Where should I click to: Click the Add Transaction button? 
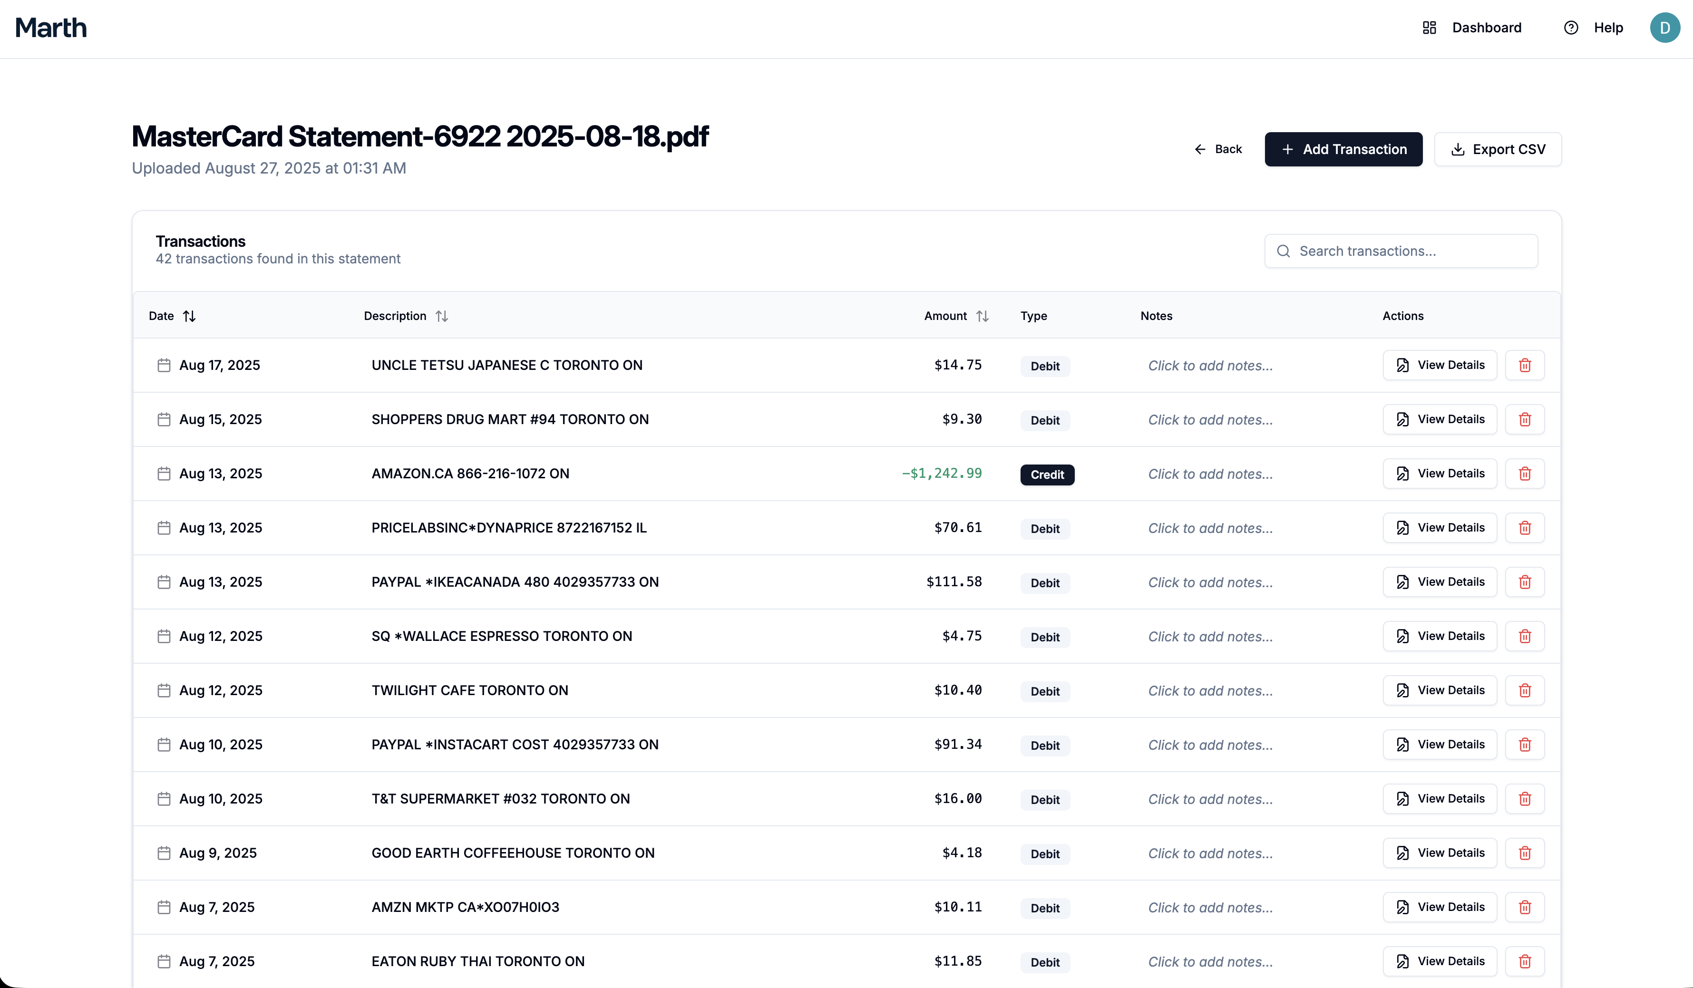[x=1343, y=149]
